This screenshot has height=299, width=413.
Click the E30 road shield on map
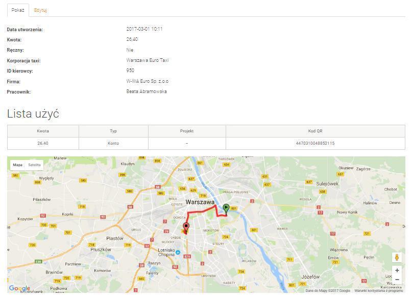click(38, 262)
